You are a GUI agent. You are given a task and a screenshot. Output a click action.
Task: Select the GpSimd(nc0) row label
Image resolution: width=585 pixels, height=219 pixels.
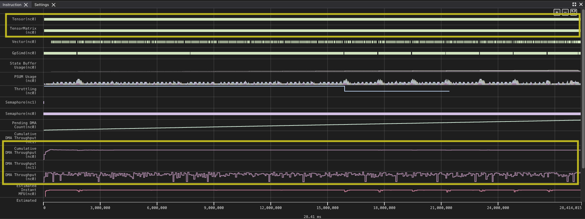(24, 53)
